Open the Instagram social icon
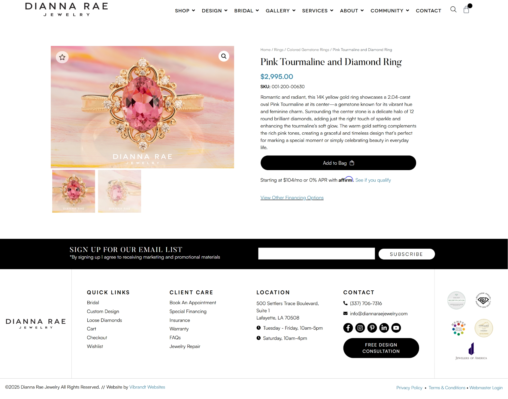The image size is (508, 399). (x=360, y=328)
